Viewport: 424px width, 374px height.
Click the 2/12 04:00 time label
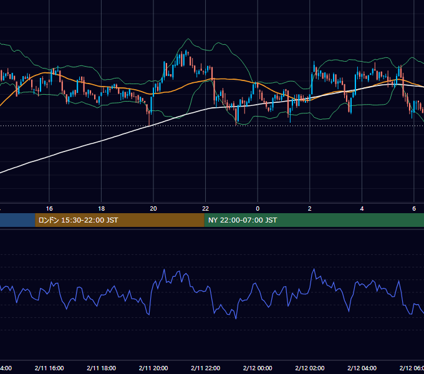pos(362,368)
